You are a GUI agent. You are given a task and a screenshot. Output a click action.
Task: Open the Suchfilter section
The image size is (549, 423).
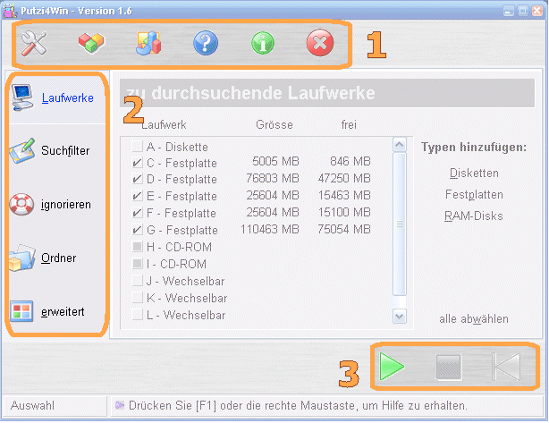(x=65, y=150)
